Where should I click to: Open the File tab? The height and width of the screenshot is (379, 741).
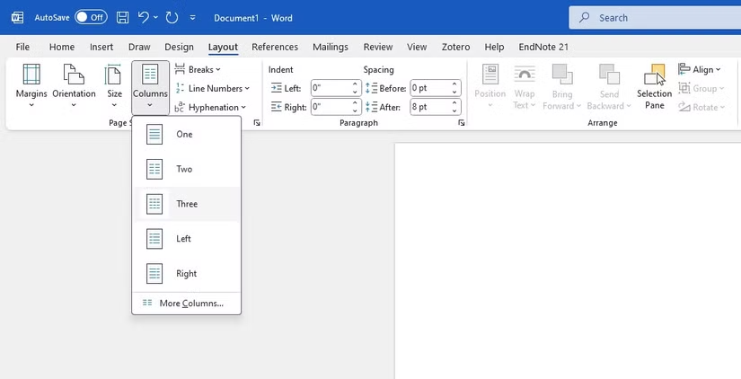tap(22, 47)
